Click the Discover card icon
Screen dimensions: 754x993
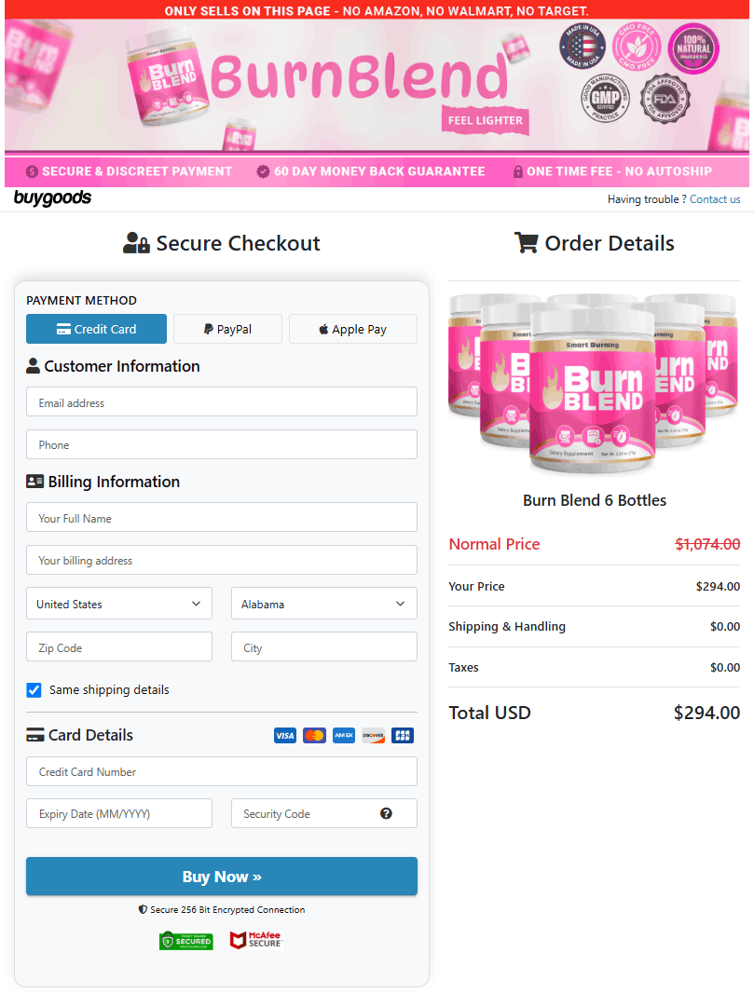pos(373,735)
